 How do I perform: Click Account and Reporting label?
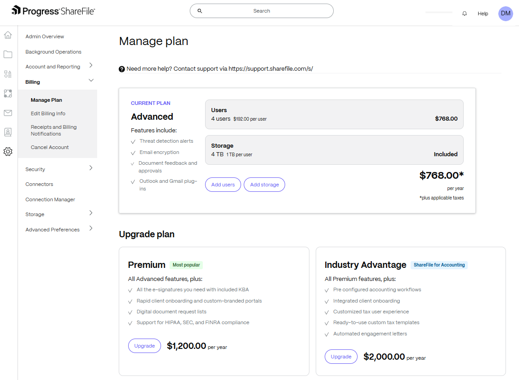(x=53, y=67)
